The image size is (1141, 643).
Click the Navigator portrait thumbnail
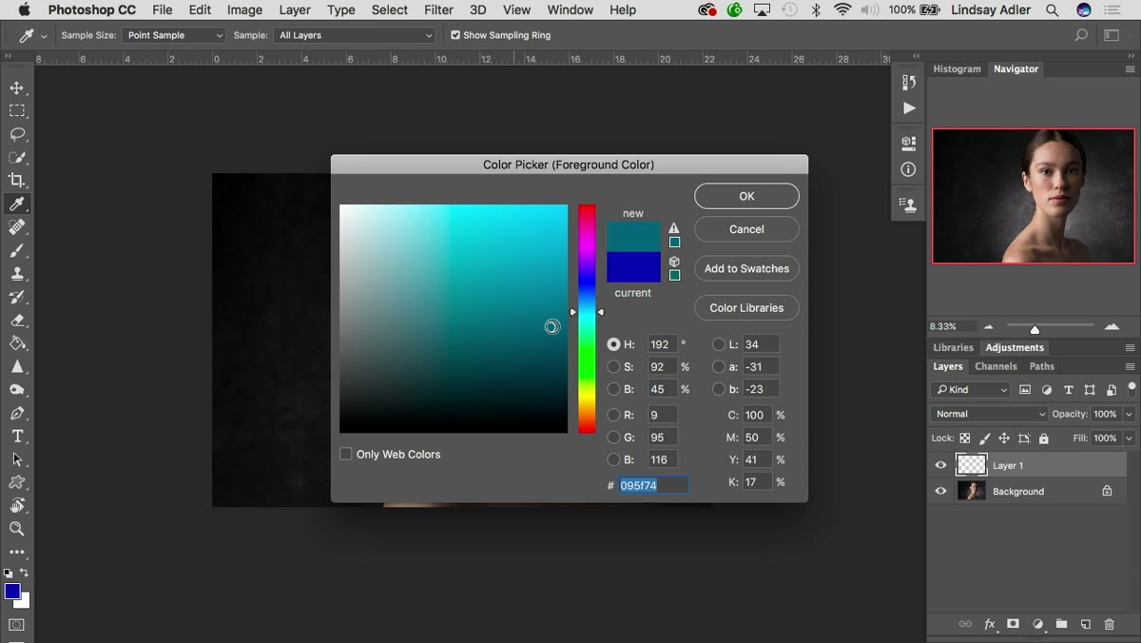pyautogui.click(x=1034, y=196)
